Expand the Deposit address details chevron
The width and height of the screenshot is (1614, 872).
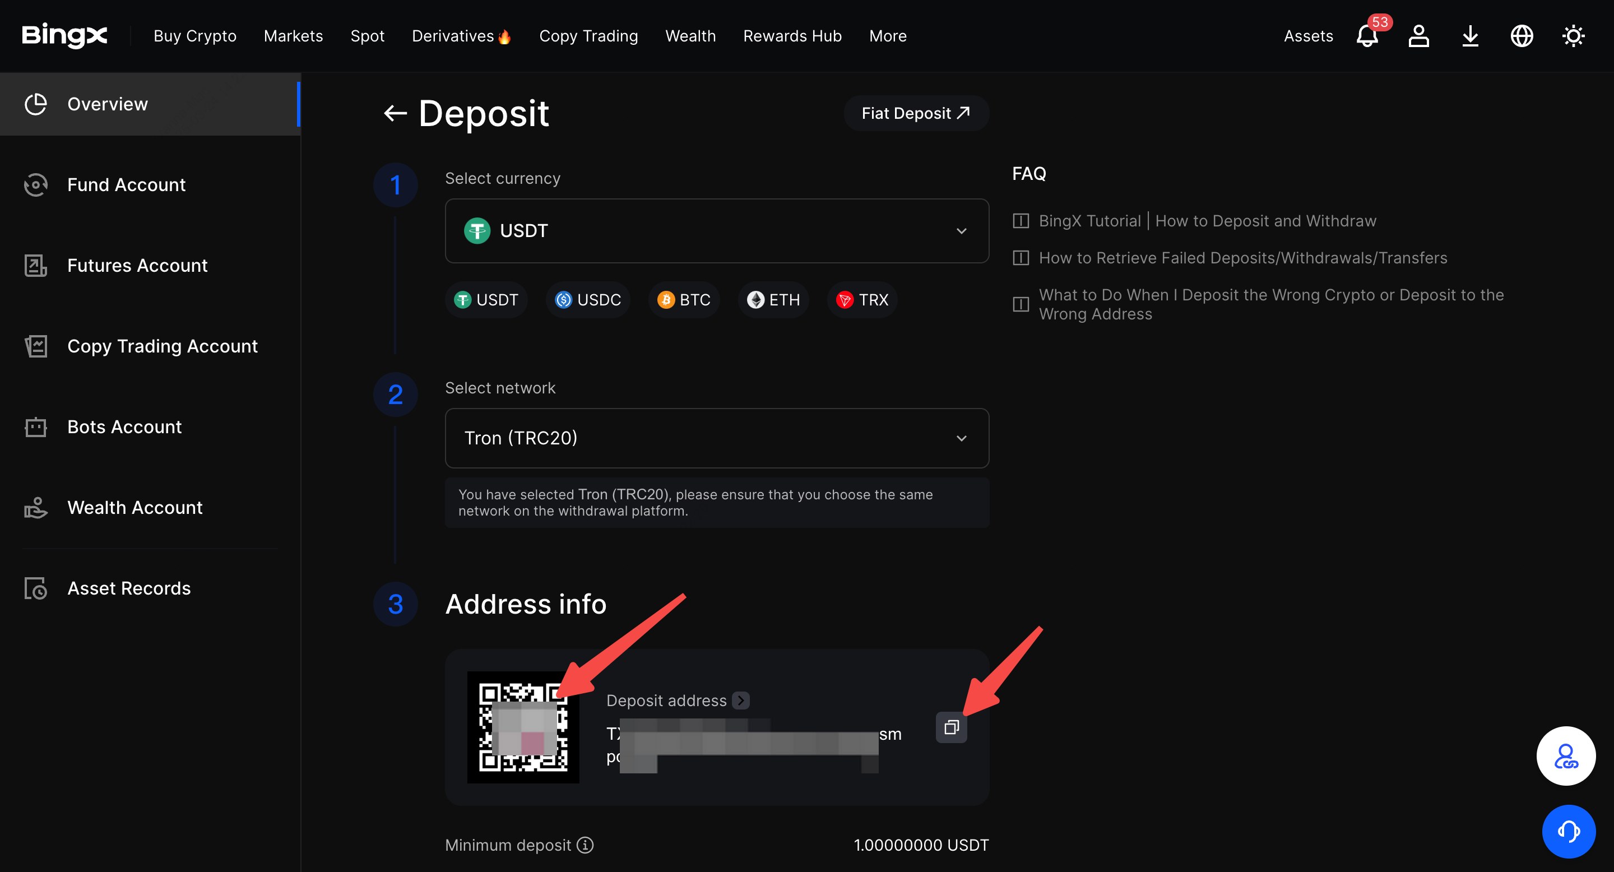(x=741, y=700)
